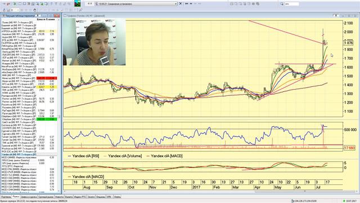
Task: Switch to the Нефть tab
Action: (118, 197)
